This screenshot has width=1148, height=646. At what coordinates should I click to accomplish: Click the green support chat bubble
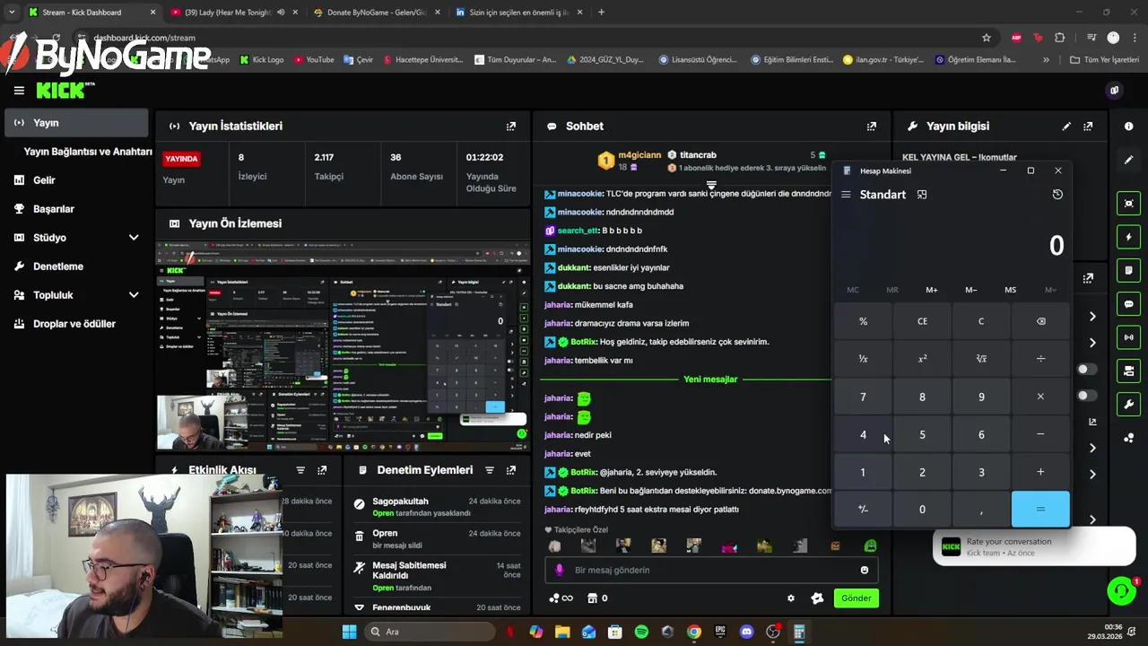tap(1121, 590)
